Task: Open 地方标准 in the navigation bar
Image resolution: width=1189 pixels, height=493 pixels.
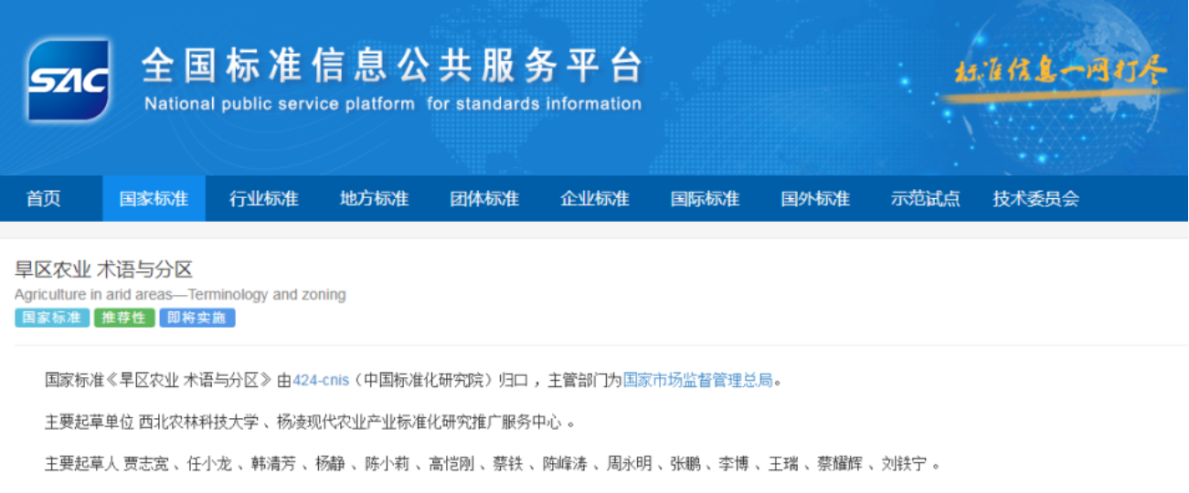Action: 374,199
